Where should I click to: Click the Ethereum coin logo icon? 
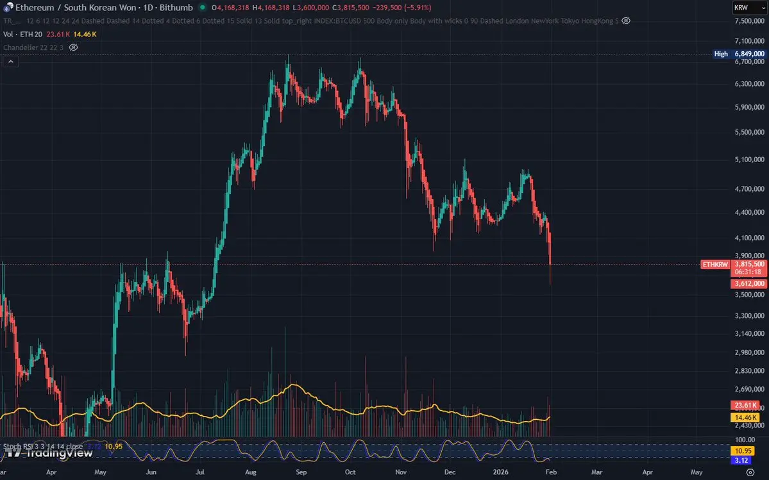[x=8, y=7]
